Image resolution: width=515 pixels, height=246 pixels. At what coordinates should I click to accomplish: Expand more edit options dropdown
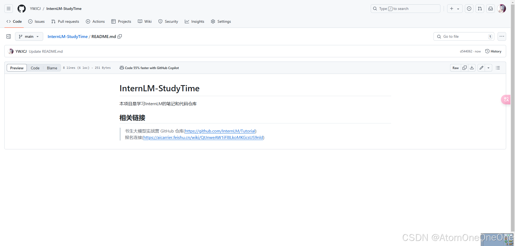(488, 68)
